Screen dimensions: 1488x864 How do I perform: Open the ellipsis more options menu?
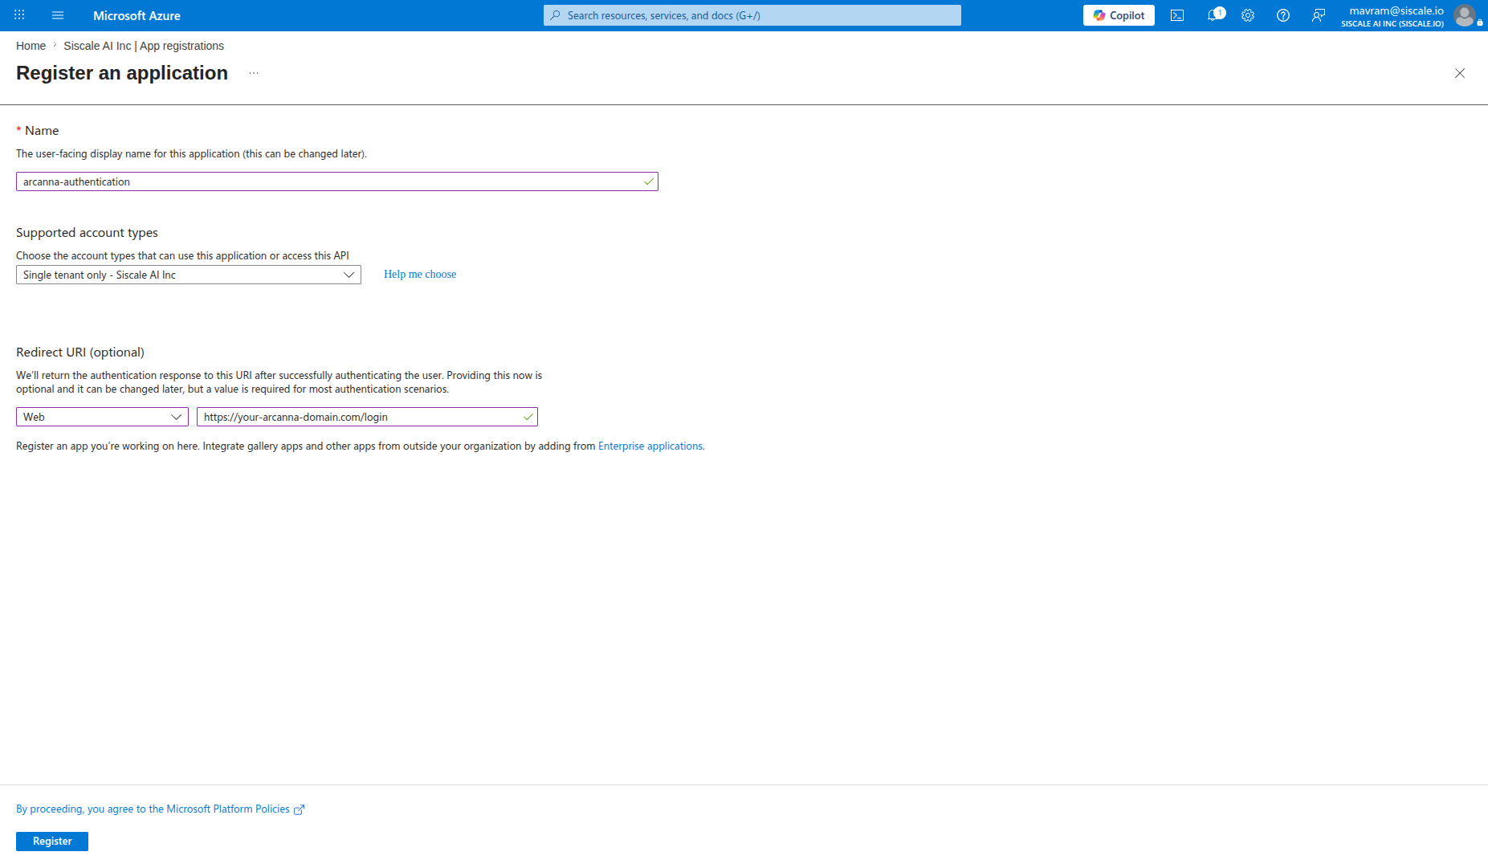click(254, 73)
